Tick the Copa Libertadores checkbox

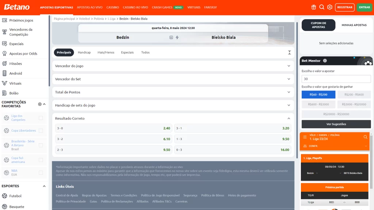41,131
